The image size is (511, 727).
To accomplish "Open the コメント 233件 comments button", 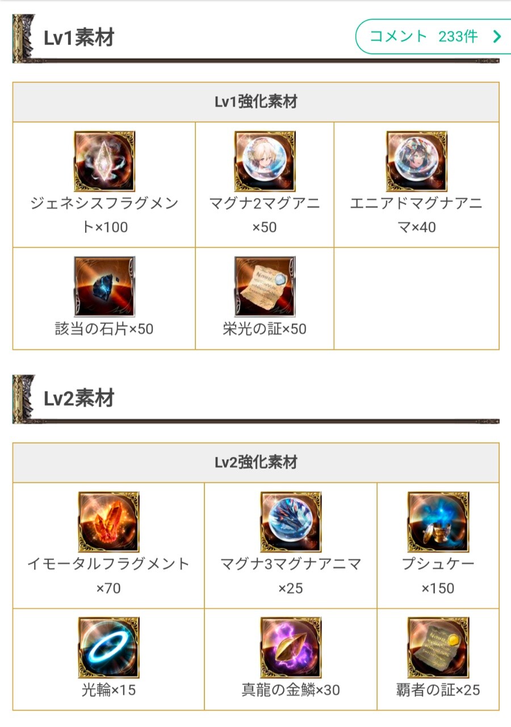I will coord(433,37).
